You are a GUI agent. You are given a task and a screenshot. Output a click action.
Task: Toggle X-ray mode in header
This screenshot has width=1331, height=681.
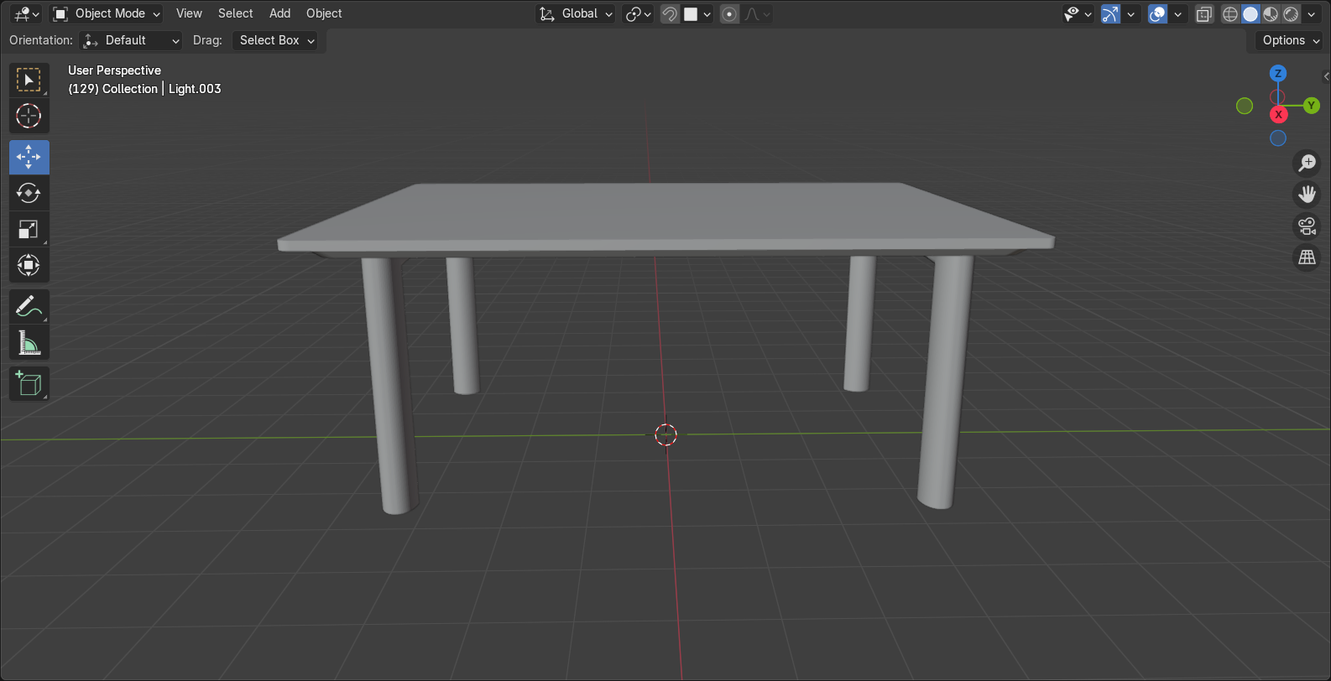tap(1204, 14)
